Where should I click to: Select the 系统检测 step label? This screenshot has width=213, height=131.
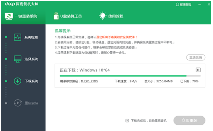(31, 37)
